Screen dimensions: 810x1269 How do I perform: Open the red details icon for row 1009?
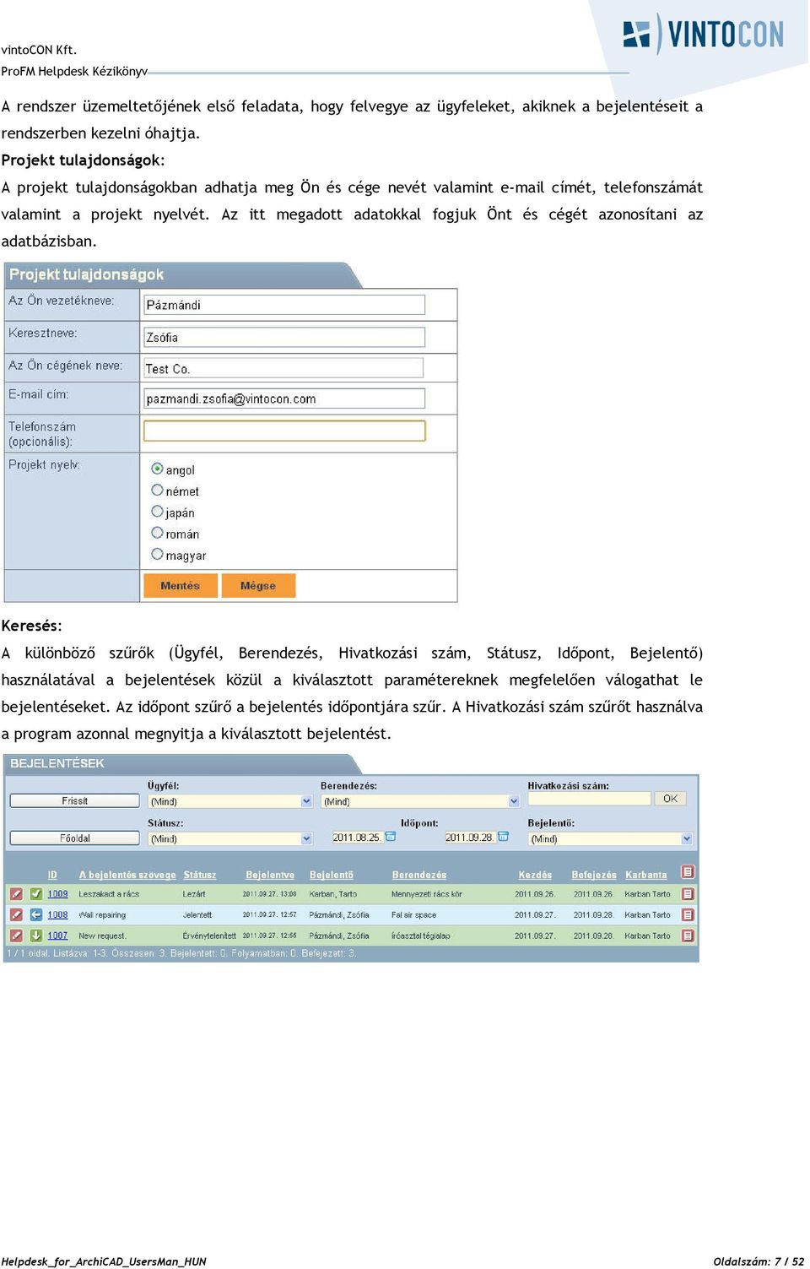(x=688, y=893)
